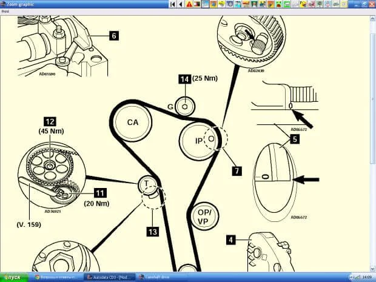Switch to the Autodata CD3 taskbar window

click(x=108, y=277)
